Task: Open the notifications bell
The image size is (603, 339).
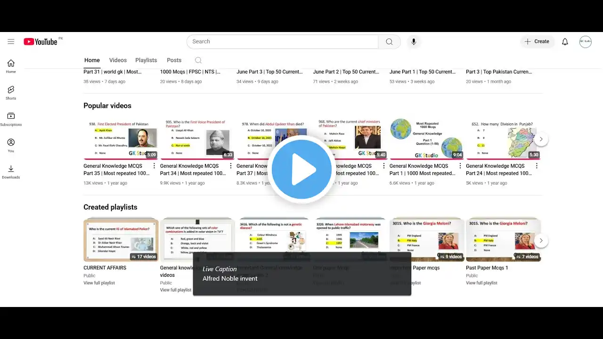Action: pos(565,41)
